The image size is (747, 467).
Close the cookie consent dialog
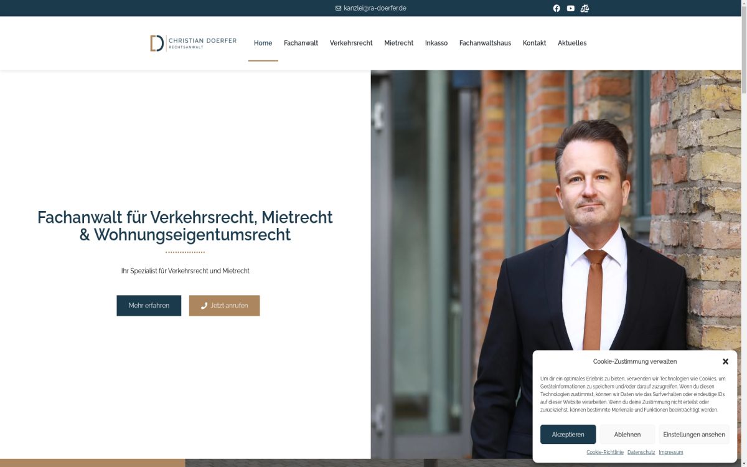click(x=725, y=361)
